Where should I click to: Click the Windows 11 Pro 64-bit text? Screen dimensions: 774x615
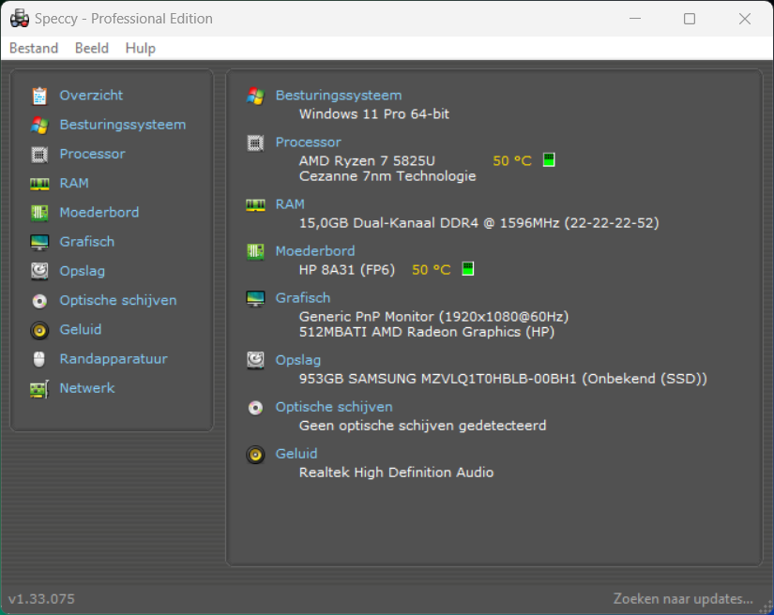coord(374,114)
